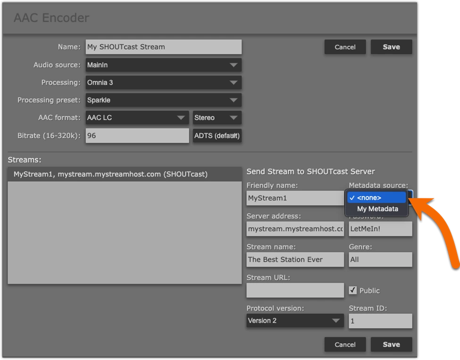Screen dimensions: 460x360
Task: Click the top Cancel button
Action: [x=345, y=47]
